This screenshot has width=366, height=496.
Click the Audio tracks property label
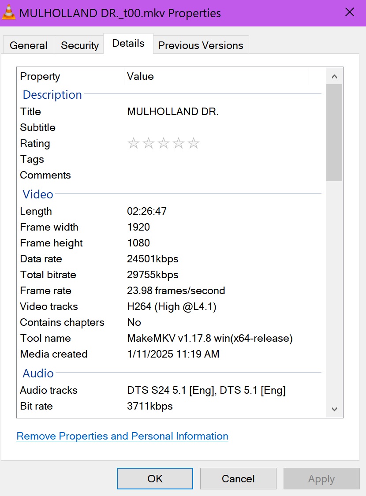(x=49, y=390)
